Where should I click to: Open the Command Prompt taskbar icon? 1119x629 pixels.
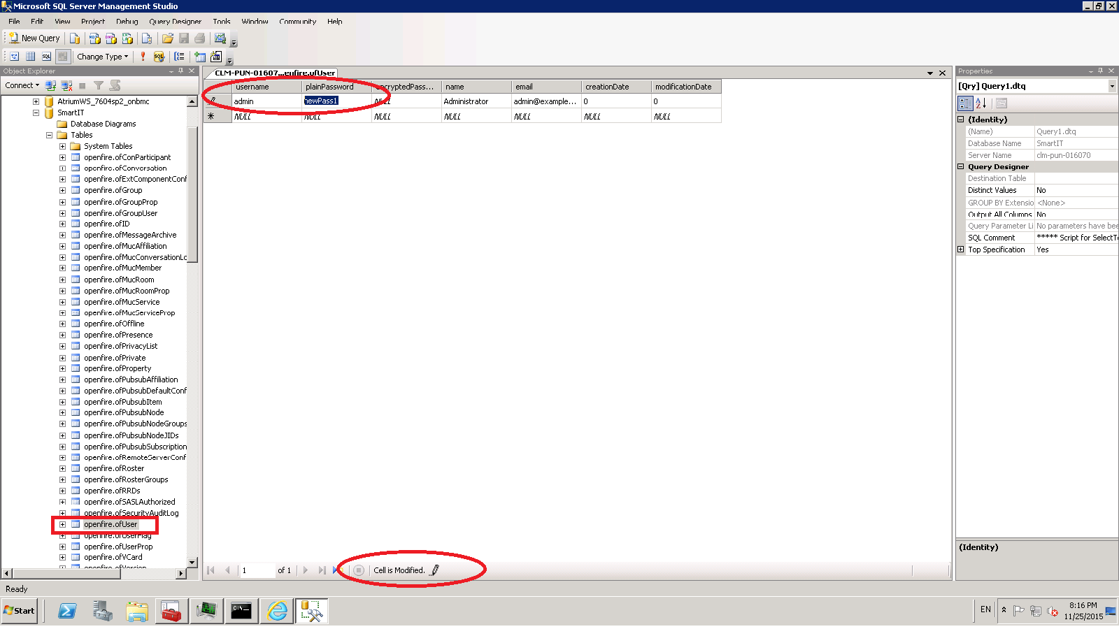(241, 612)
